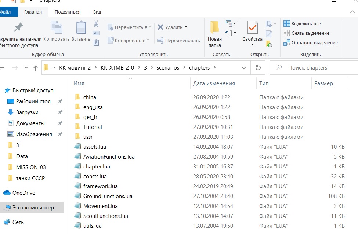Switch to Поделиться ribbon tab
This screenshot has height=234, width=358.
click(68, 12)
